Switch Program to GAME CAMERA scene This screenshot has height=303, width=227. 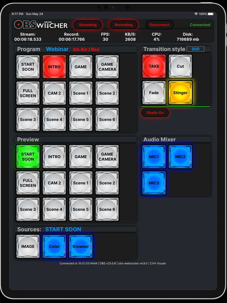[x=107, y=67]
